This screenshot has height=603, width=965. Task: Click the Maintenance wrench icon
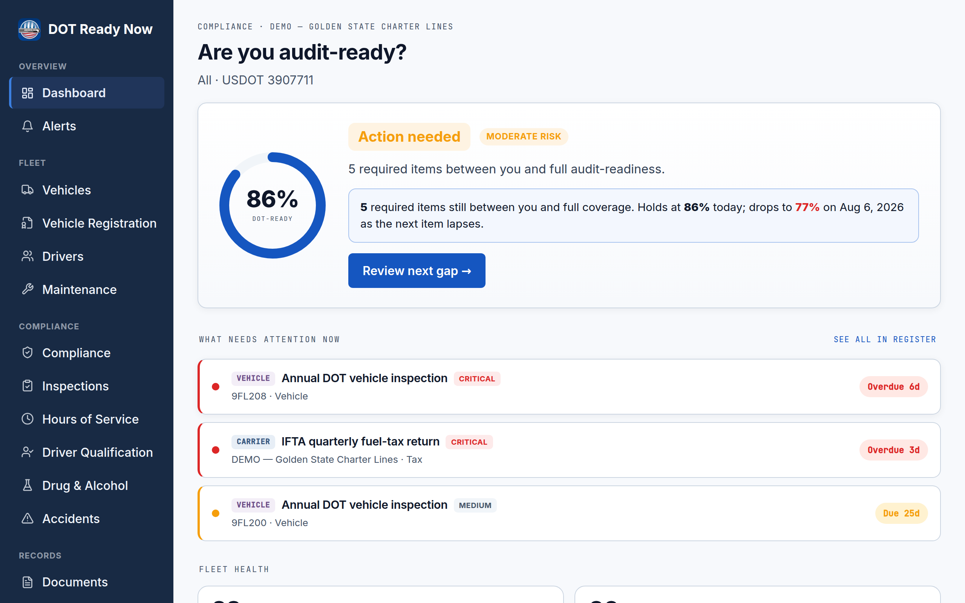click(x=28, y=289)
